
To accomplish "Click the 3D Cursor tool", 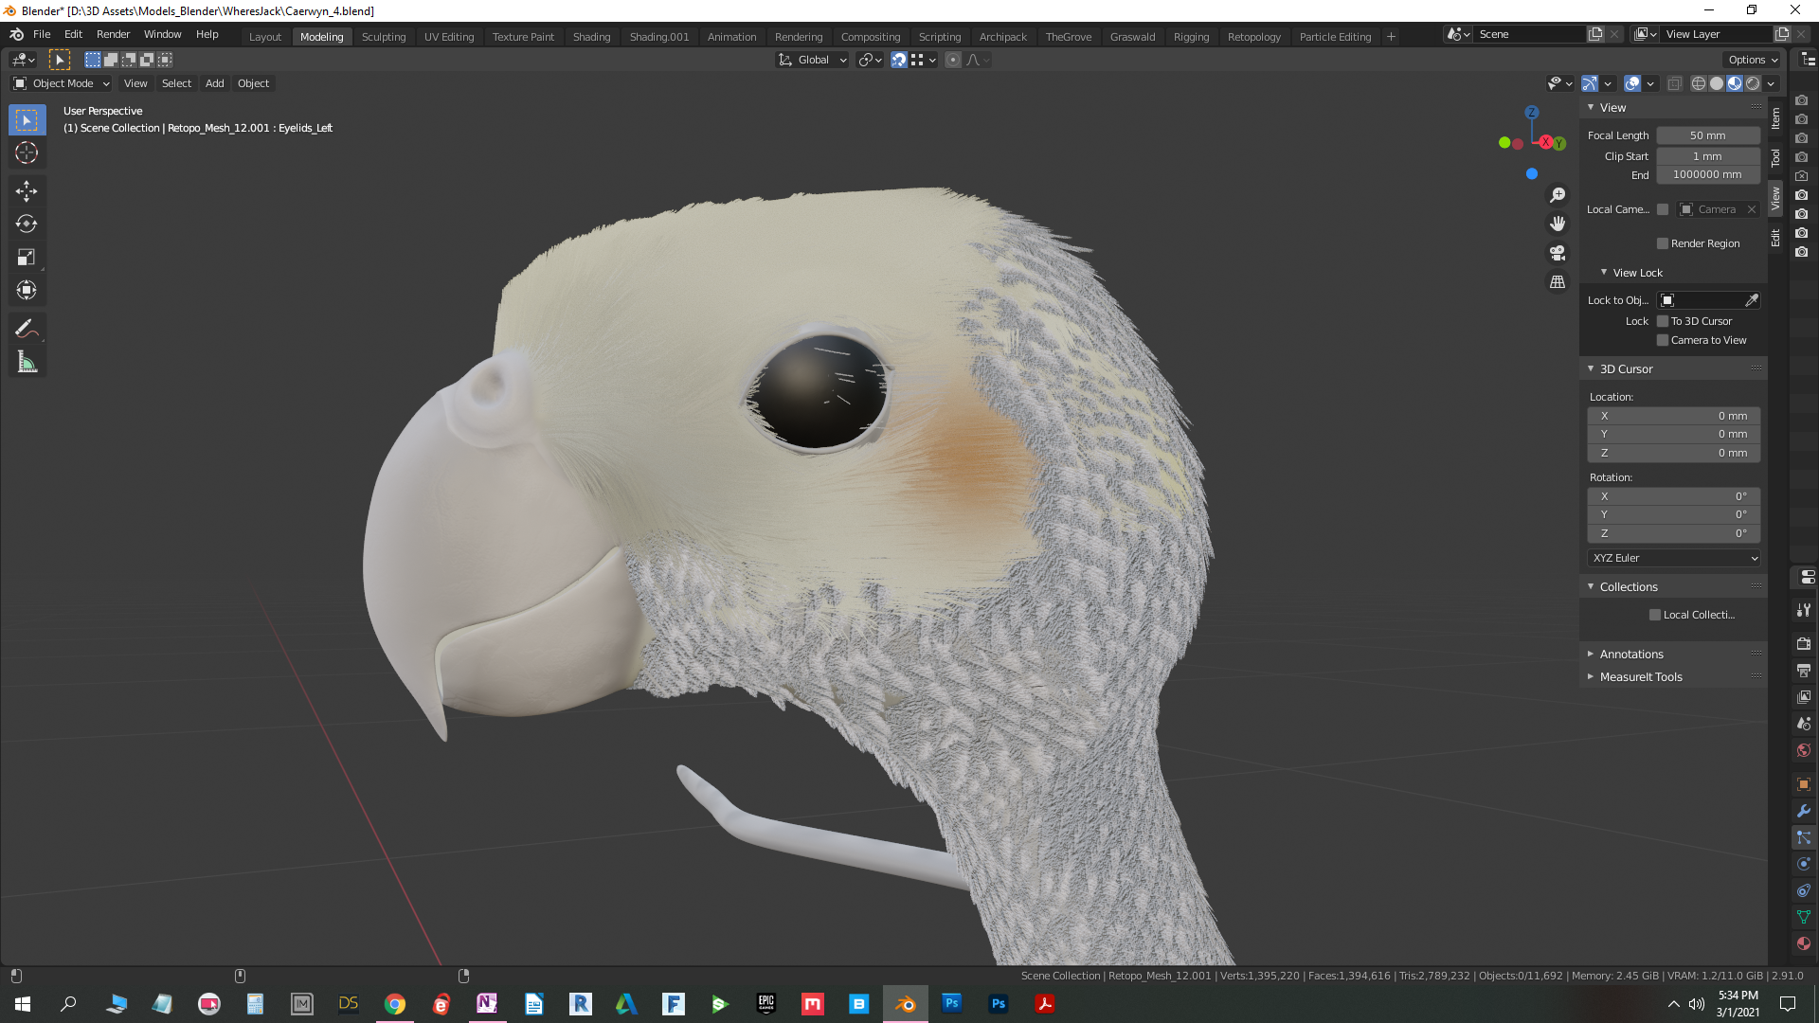I will pyautogui.click(x=27, y=153).
